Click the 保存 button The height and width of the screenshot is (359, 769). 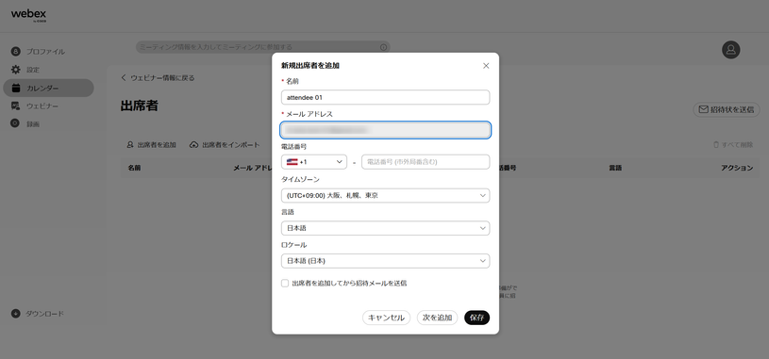point(476,318)
